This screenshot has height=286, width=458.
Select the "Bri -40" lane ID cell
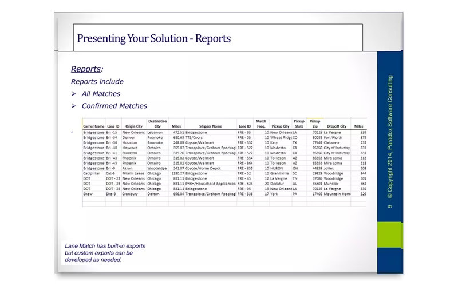[112, 148]
